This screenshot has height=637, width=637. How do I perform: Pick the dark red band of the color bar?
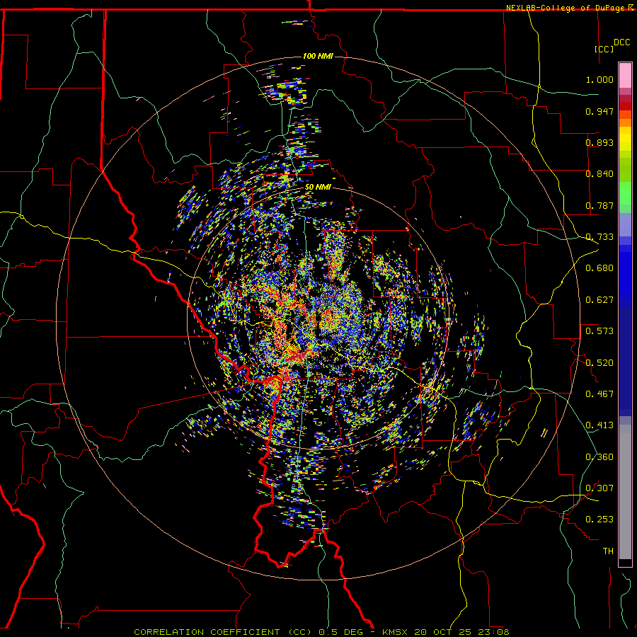[x=625, y=106]
